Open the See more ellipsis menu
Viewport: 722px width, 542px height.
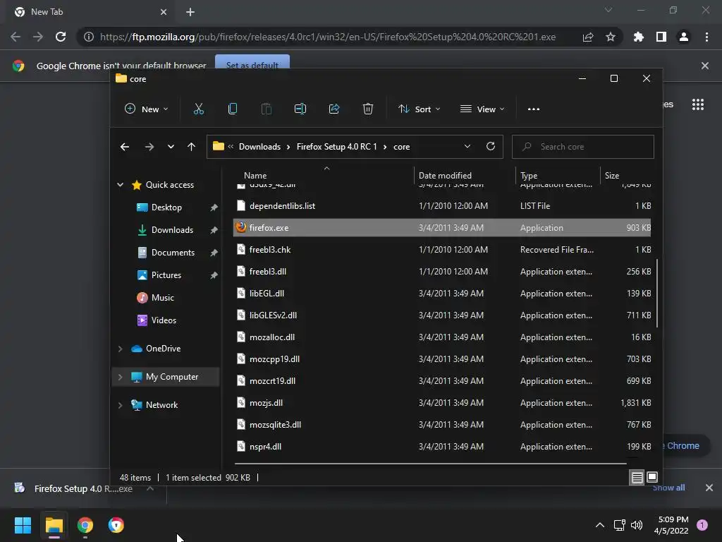pos(534,109)
